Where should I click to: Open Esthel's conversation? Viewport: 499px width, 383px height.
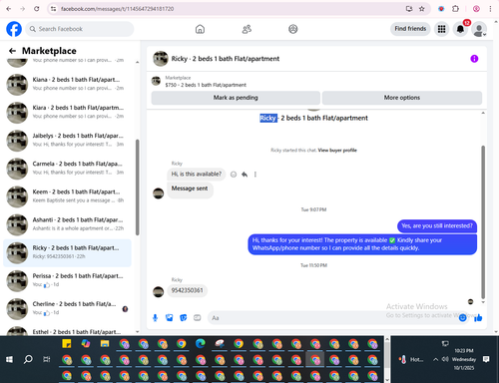67,330
